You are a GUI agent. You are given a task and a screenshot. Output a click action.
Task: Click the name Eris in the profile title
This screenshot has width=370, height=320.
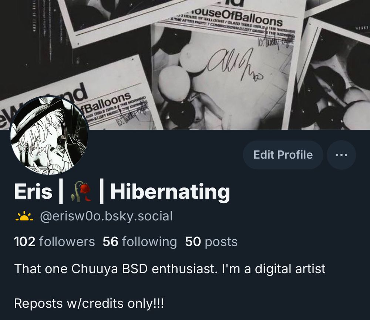[x=33, y=191]
